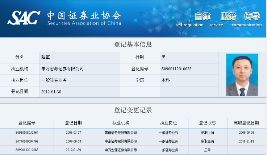Select the name value 薛军
The image size is (267, 155).
click(x=45, y=57)
